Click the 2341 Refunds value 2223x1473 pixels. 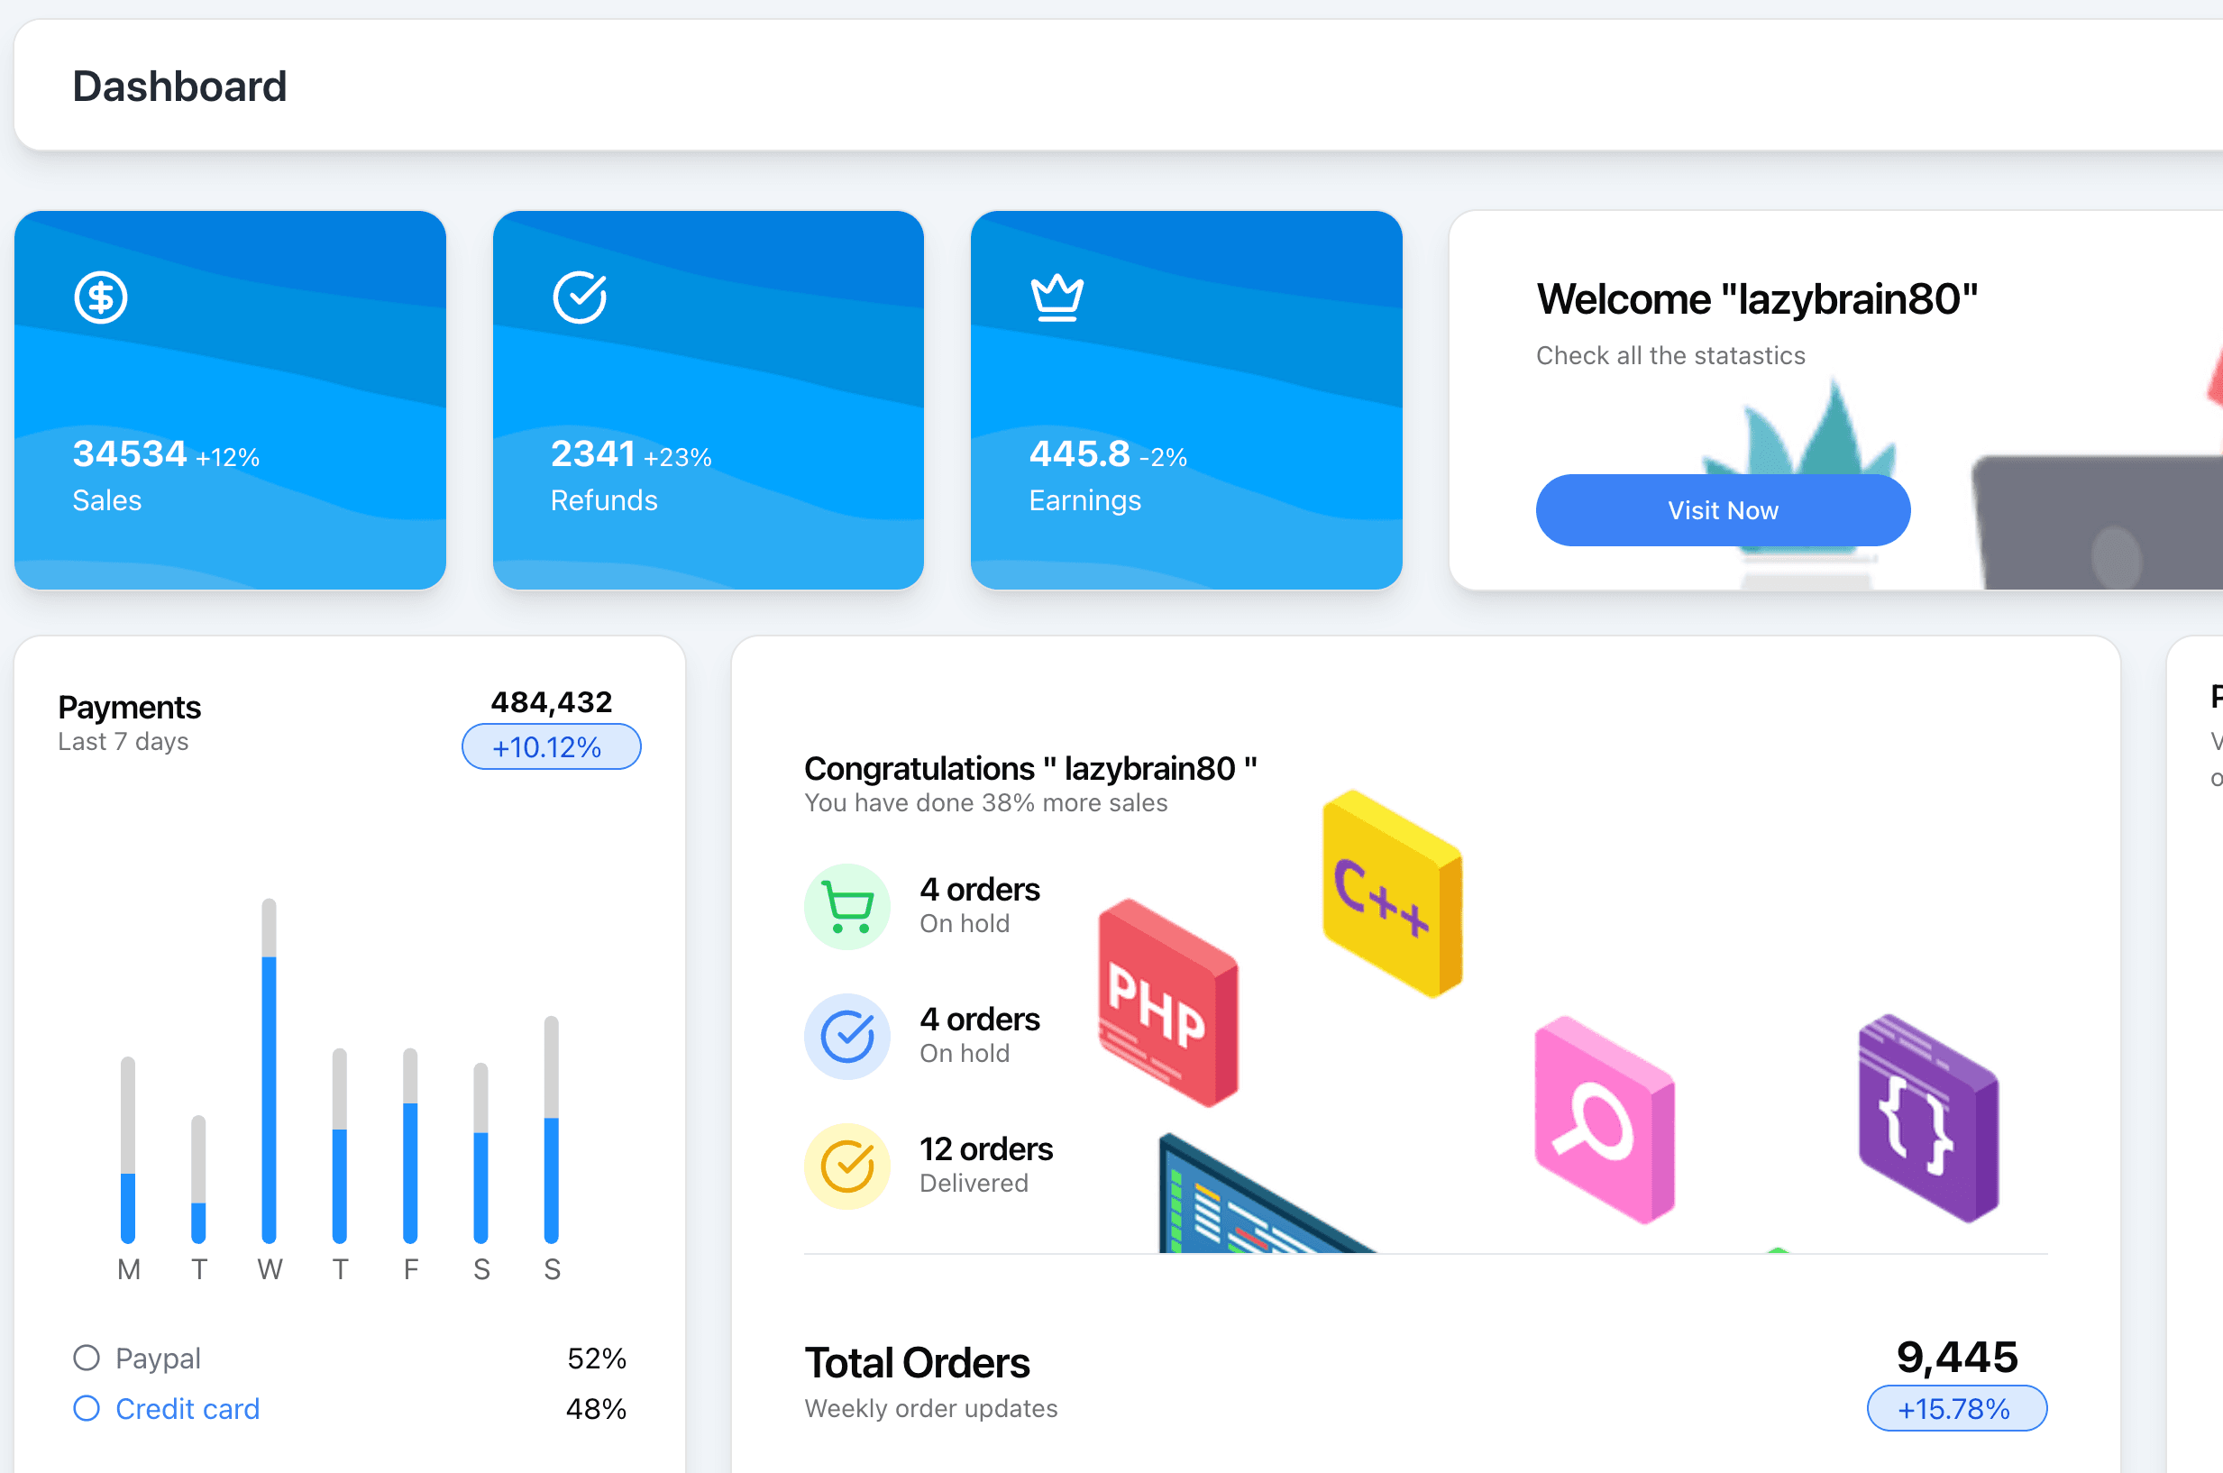(592, 453)
